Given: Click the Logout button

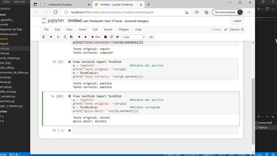Looking at the screenshot, I should click(237, 21).
